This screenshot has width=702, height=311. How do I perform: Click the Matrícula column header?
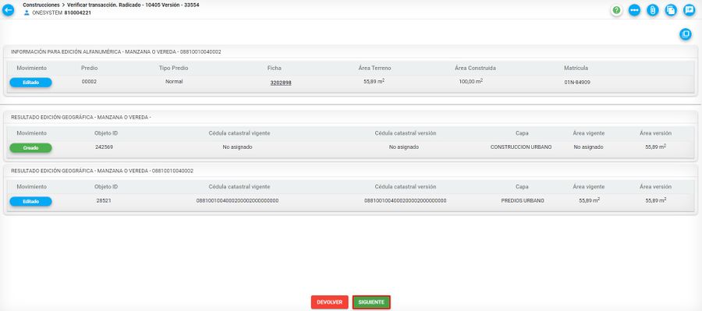(x=576, y=68)
